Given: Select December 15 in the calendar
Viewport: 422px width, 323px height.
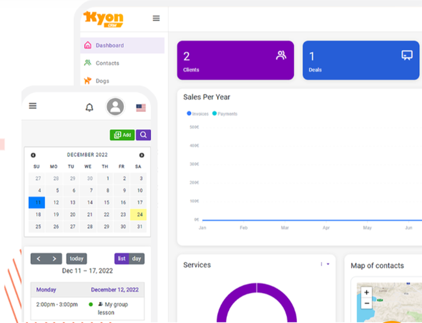Looking at the screenshot, I should [105, 202].
